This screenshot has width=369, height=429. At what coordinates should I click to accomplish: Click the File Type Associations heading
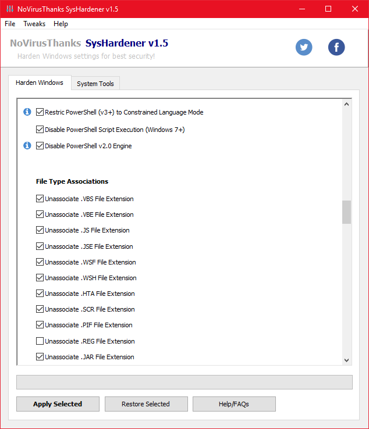pos(72,181)
